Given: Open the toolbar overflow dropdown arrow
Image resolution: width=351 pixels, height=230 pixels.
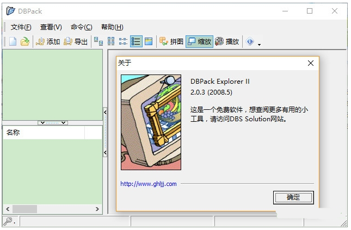Looking at the screenshot, I should click(259, 45).
